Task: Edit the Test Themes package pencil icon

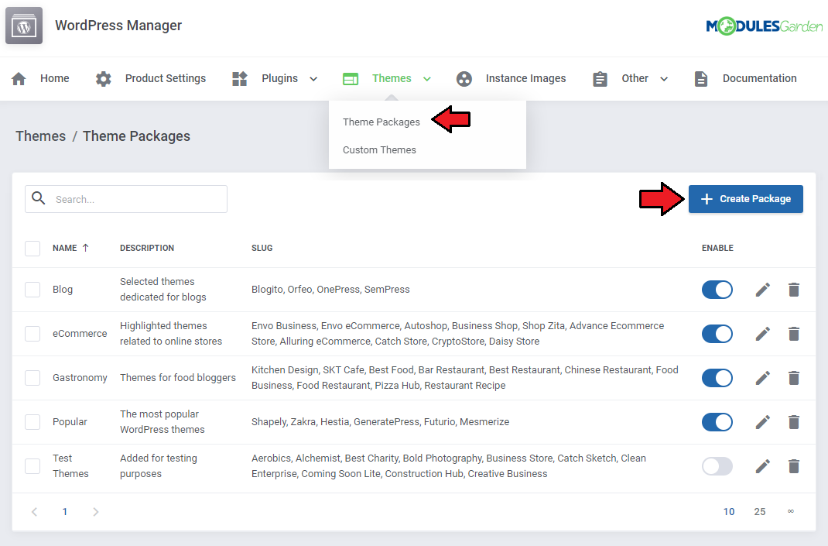Action: pos(762,466)
